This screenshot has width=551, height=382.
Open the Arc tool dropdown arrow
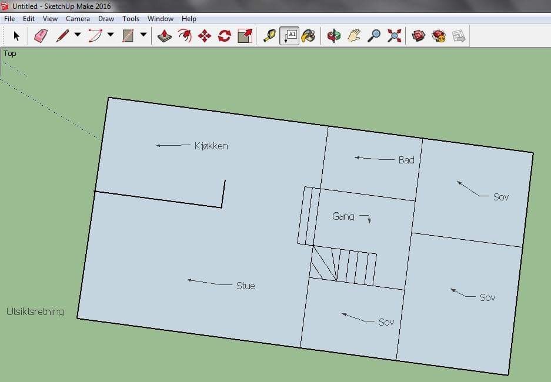click(111, 35)
